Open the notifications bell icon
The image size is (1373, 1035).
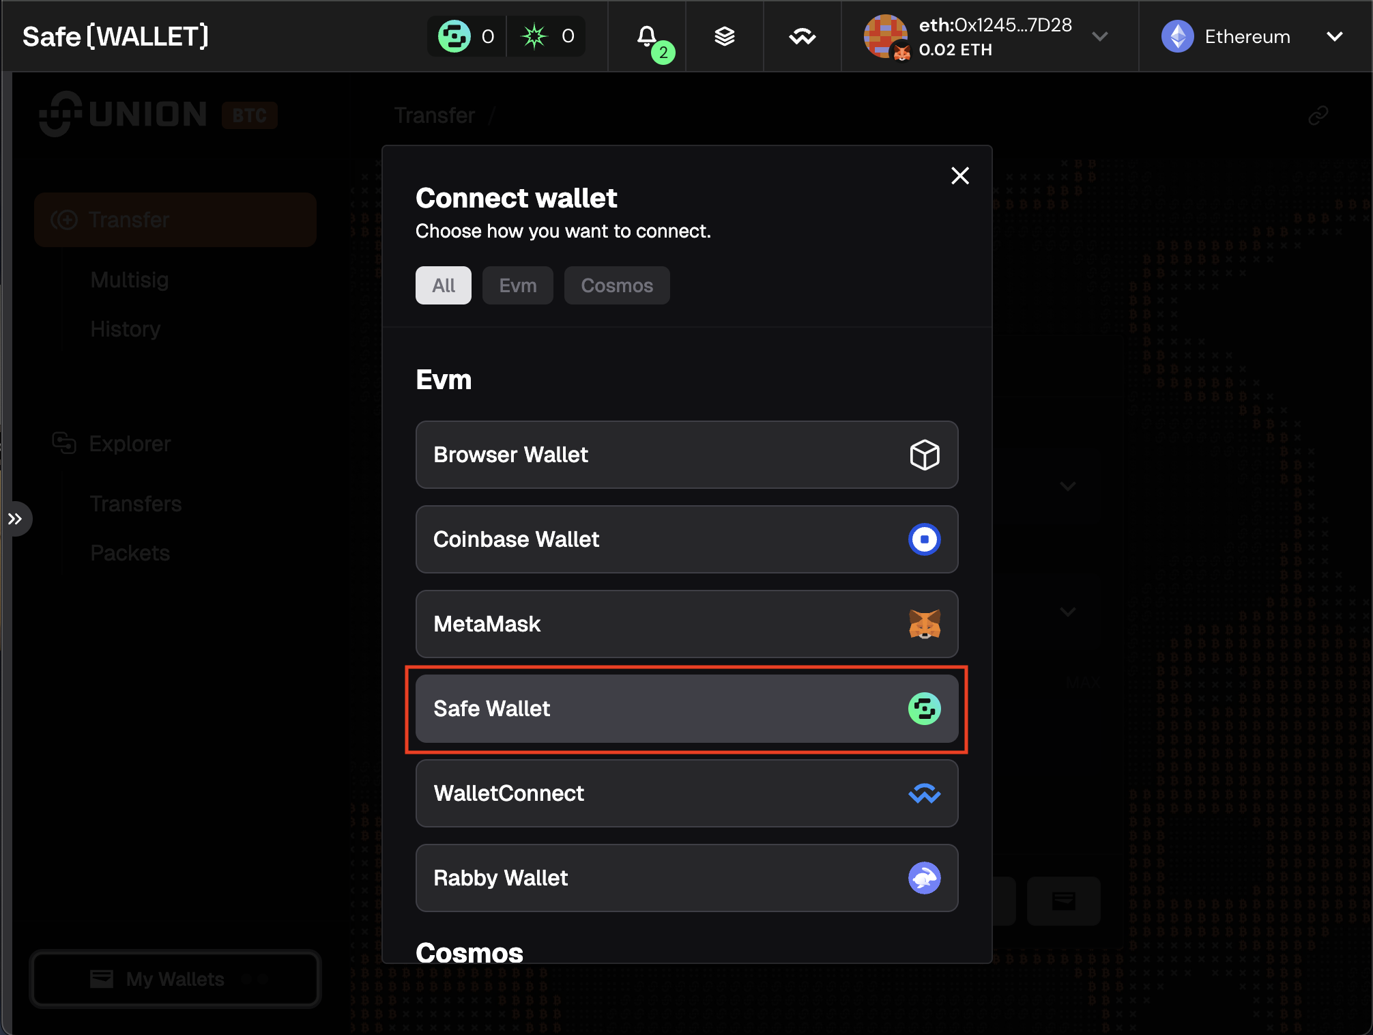[647, 36]
